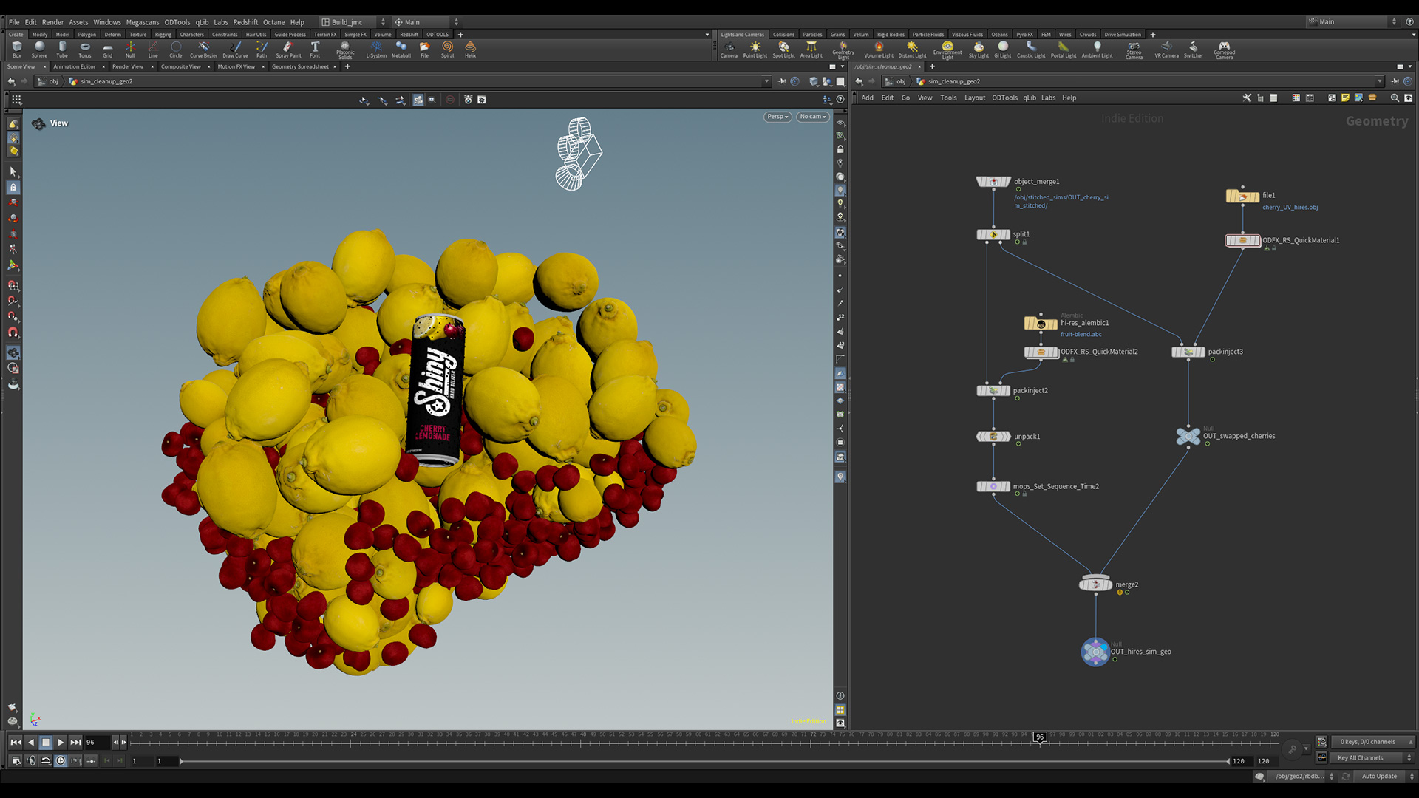Create a Spot Light from shelf

pyautogui.click(x=783, y=49)
